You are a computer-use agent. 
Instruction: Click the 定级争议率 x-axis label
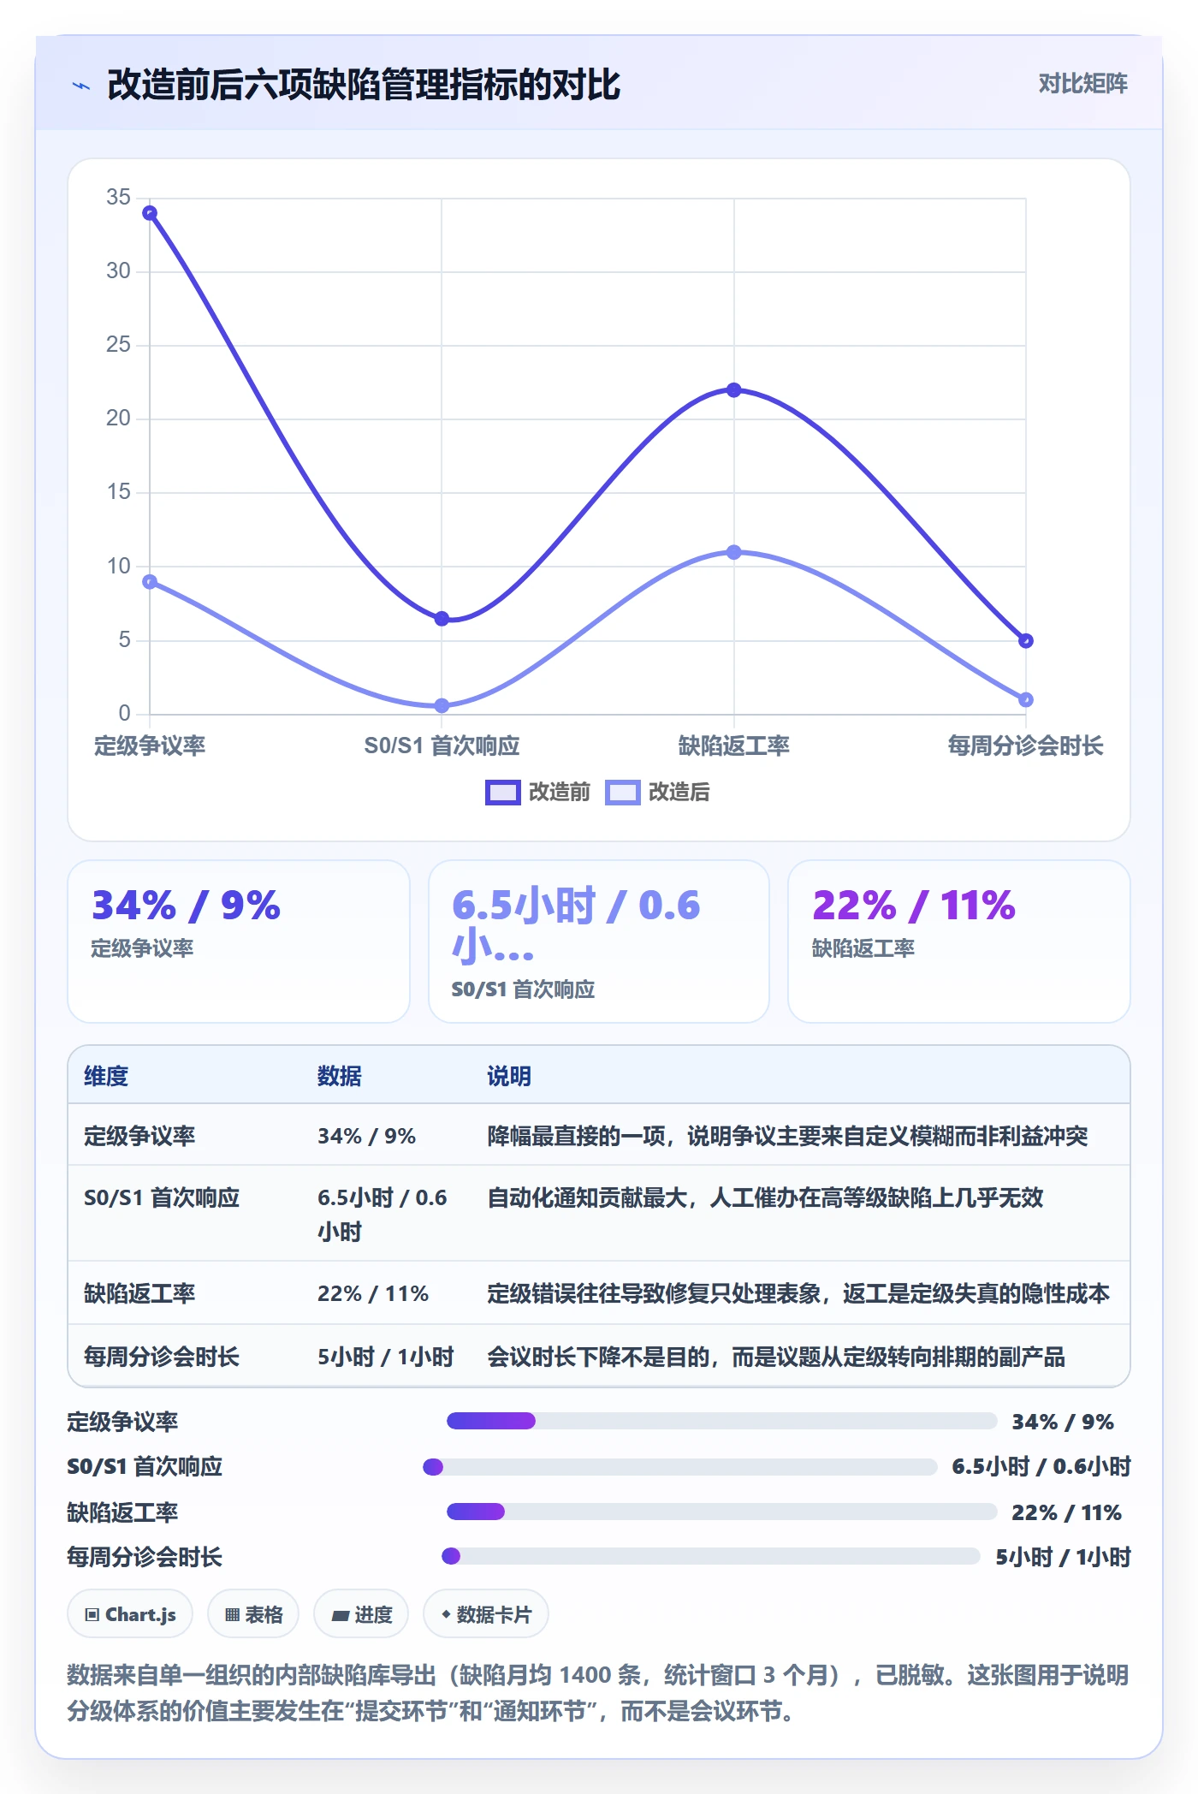[150, 746]
